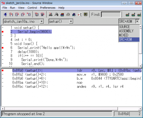The width and height of the screenshot is (143, 118).
Task: Collapse the SRC+ASM display mode dropdown arrow
Action: [x=137, y=21]
